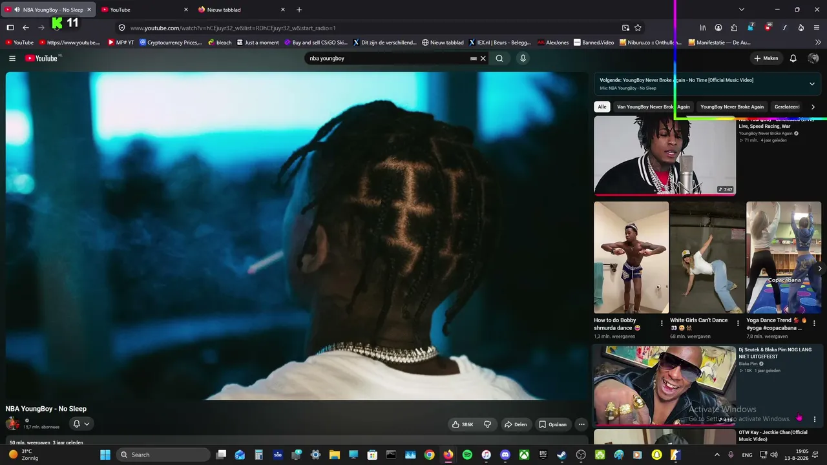Viewport: 827px width, 465px height.
Task: Go back in browser history
Action: coord(26,28)
